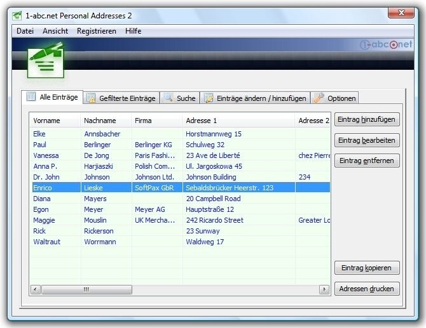Click the Horstmannweg 15 address cell
This screenshot has width=426, height=328.
click(x=214, y=134)
